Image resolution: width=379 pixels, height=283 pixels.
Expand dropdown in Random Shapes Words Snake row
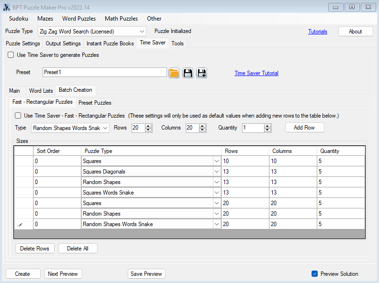(x=217, y=224)
